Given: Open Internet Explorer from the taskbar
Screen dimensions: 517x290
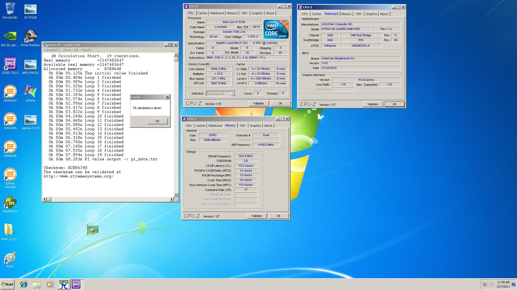Looking at the screenshot, I should click(24, 284).
